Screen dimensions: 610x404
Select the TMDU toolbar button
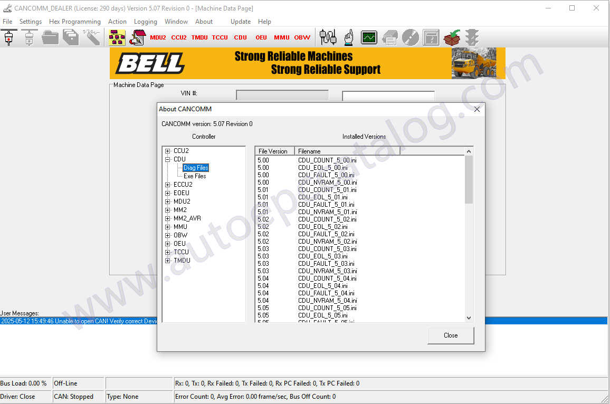coord(199,38)
